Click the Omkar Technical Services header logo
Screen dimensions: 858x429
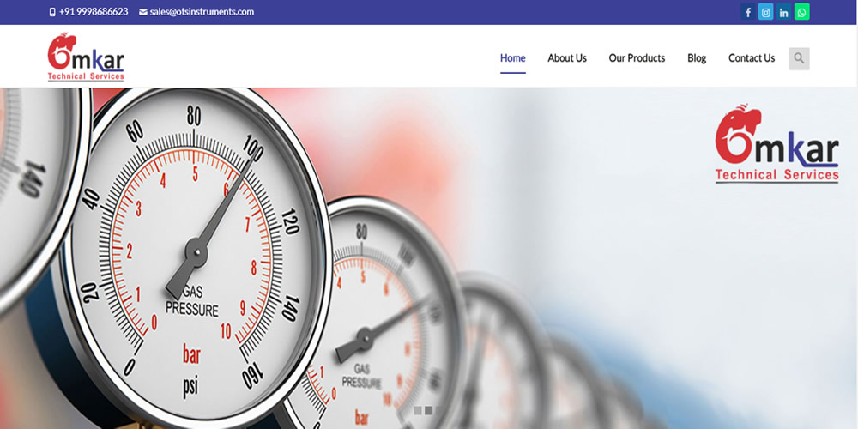point(86,57)
